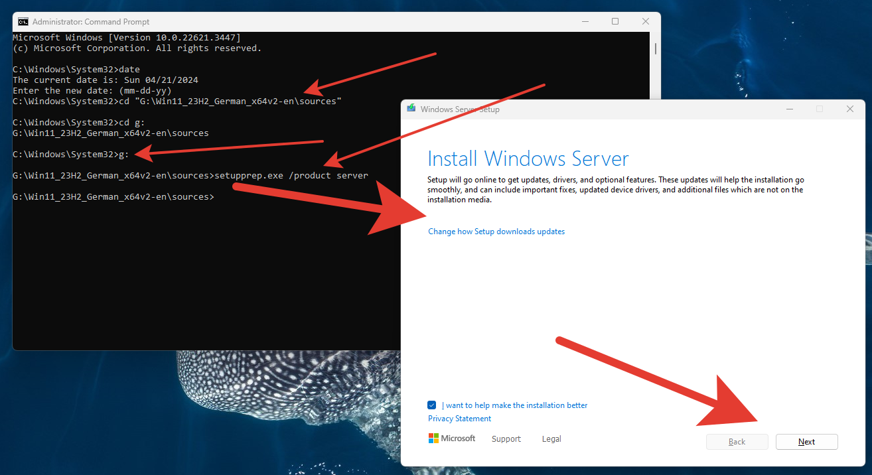Viewport: 872px width, 475px height.
Task: Click the Next button in Setup
Action: [x=807, y=442]
